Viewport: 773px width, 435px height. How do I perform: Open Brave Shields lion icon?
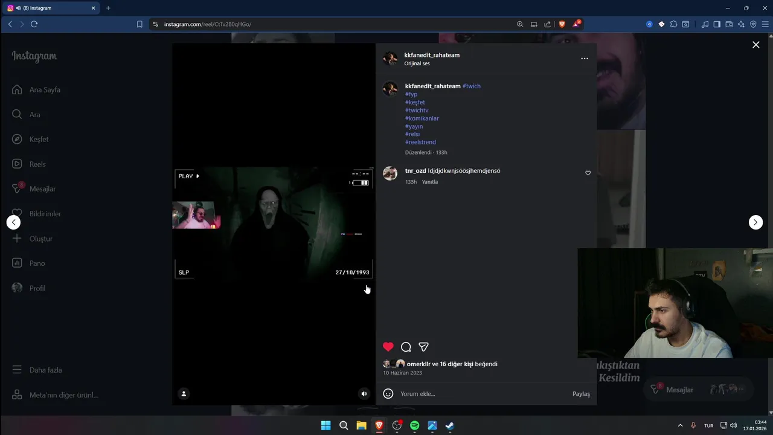(x=562, y=24)
